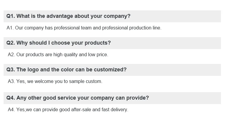Select the after-sale and fast delivery answer

pyautogui.click(x=68, y=110)
